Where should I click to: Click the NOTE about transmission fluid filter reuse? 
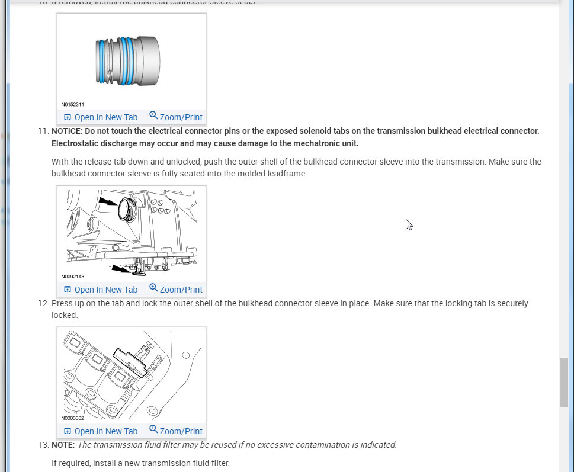pyautogui.click(x=224, y=445)
